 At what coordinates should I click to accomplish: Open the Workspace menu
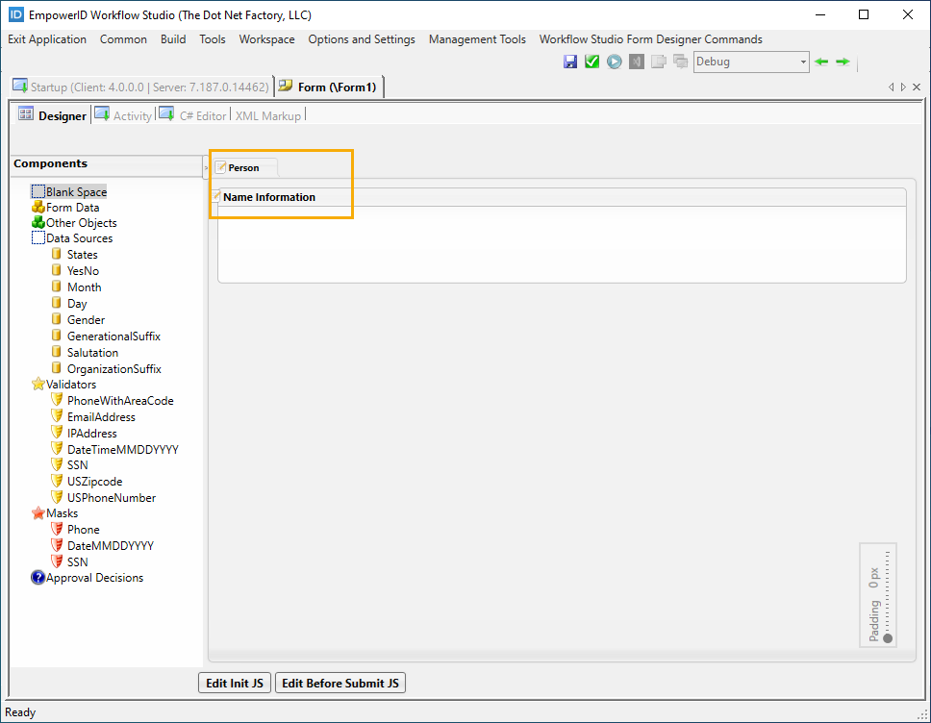(x=266, y=39)
